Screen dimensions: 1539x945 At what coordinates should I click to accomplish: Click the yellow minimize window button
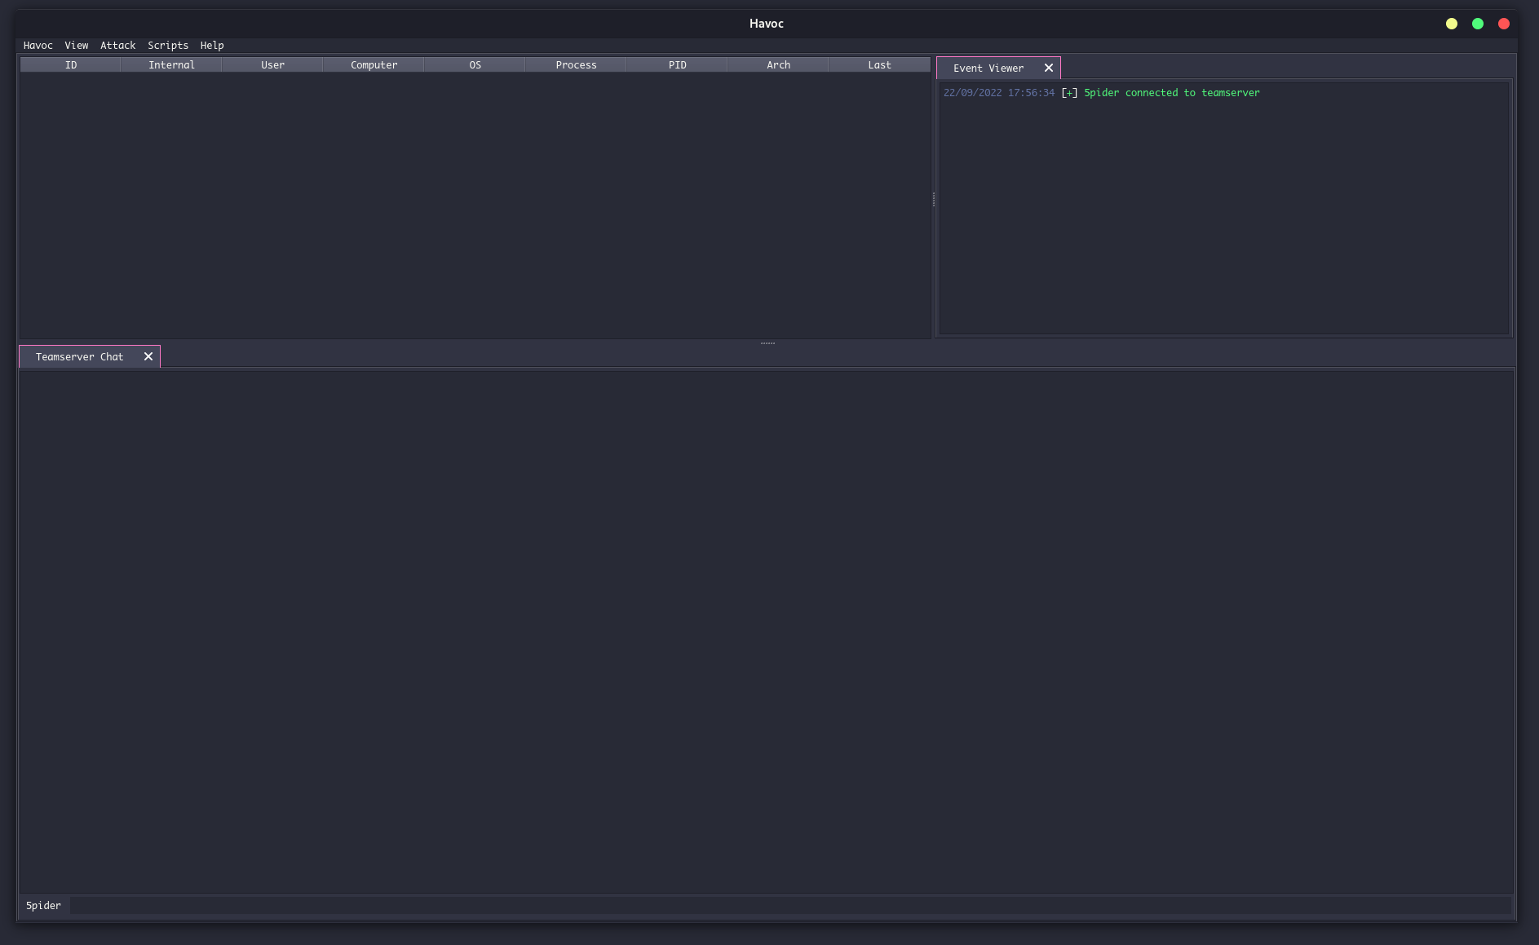point(1452,24)
